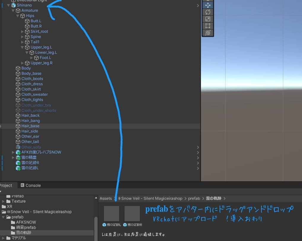Select the Rect Transform tool
Viewport: 302px width, 241px height.
(x=208, y=26)
